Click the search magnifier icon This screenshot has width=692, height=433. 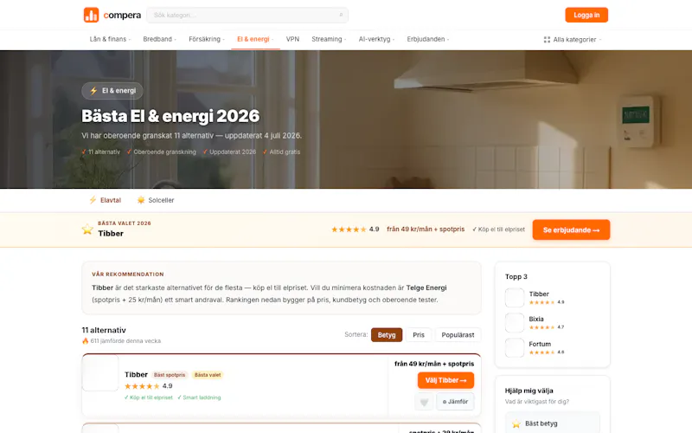click(x=341, y=15)
